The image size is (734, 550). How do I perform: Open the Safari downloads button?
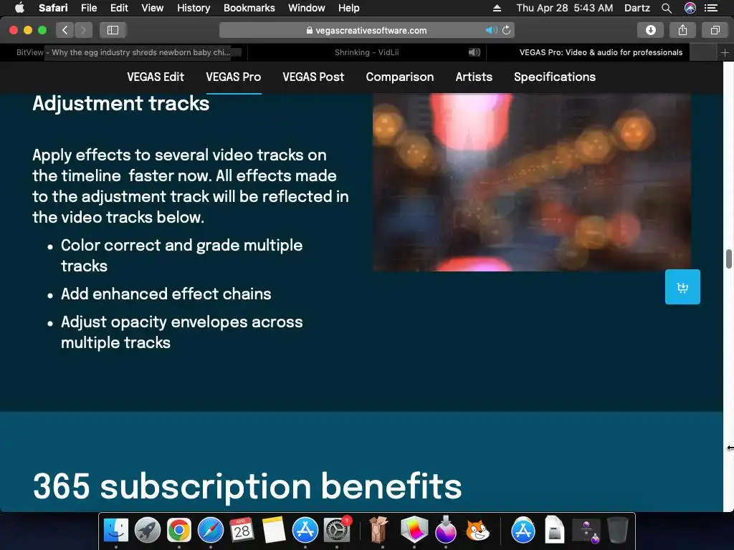(x=650, y=30)
